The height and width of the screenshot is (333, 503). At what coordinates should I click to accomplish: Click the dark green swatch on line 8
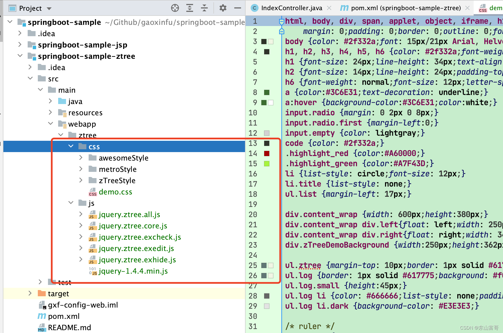click(267, 92)
